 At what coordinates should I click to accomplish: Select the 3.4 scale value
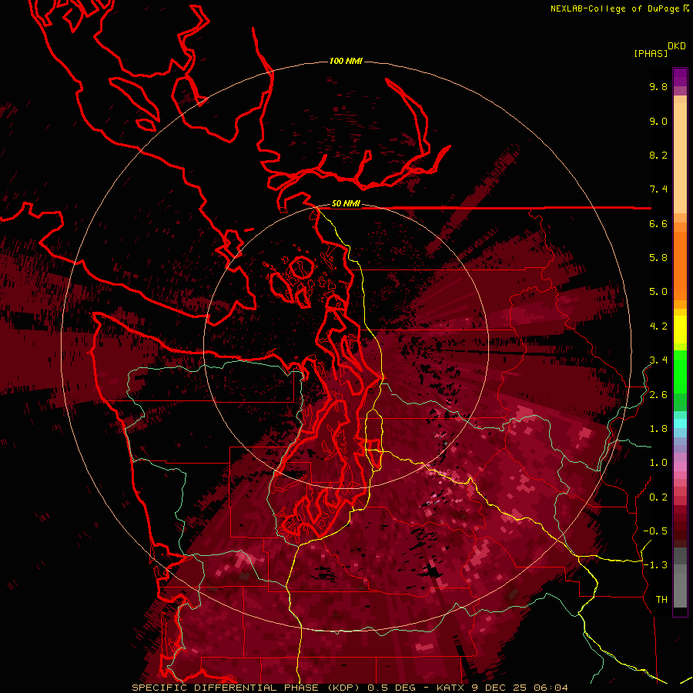[658, 360]
